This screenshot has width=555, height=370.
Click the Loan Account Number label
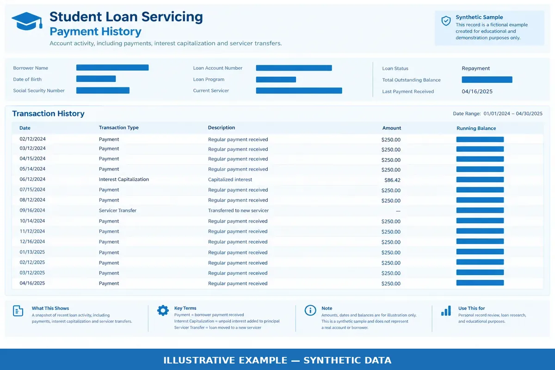point(218,68)
